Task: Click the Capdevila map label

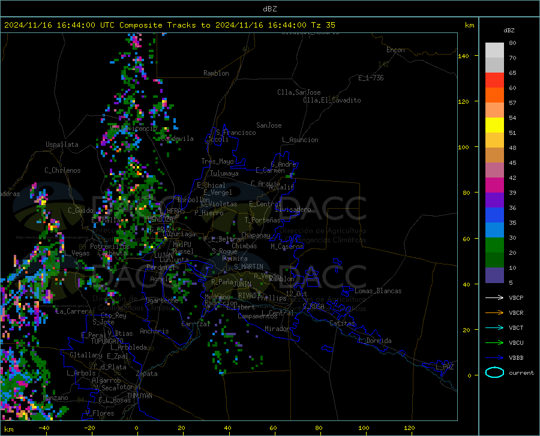Action: pos(178,139)
